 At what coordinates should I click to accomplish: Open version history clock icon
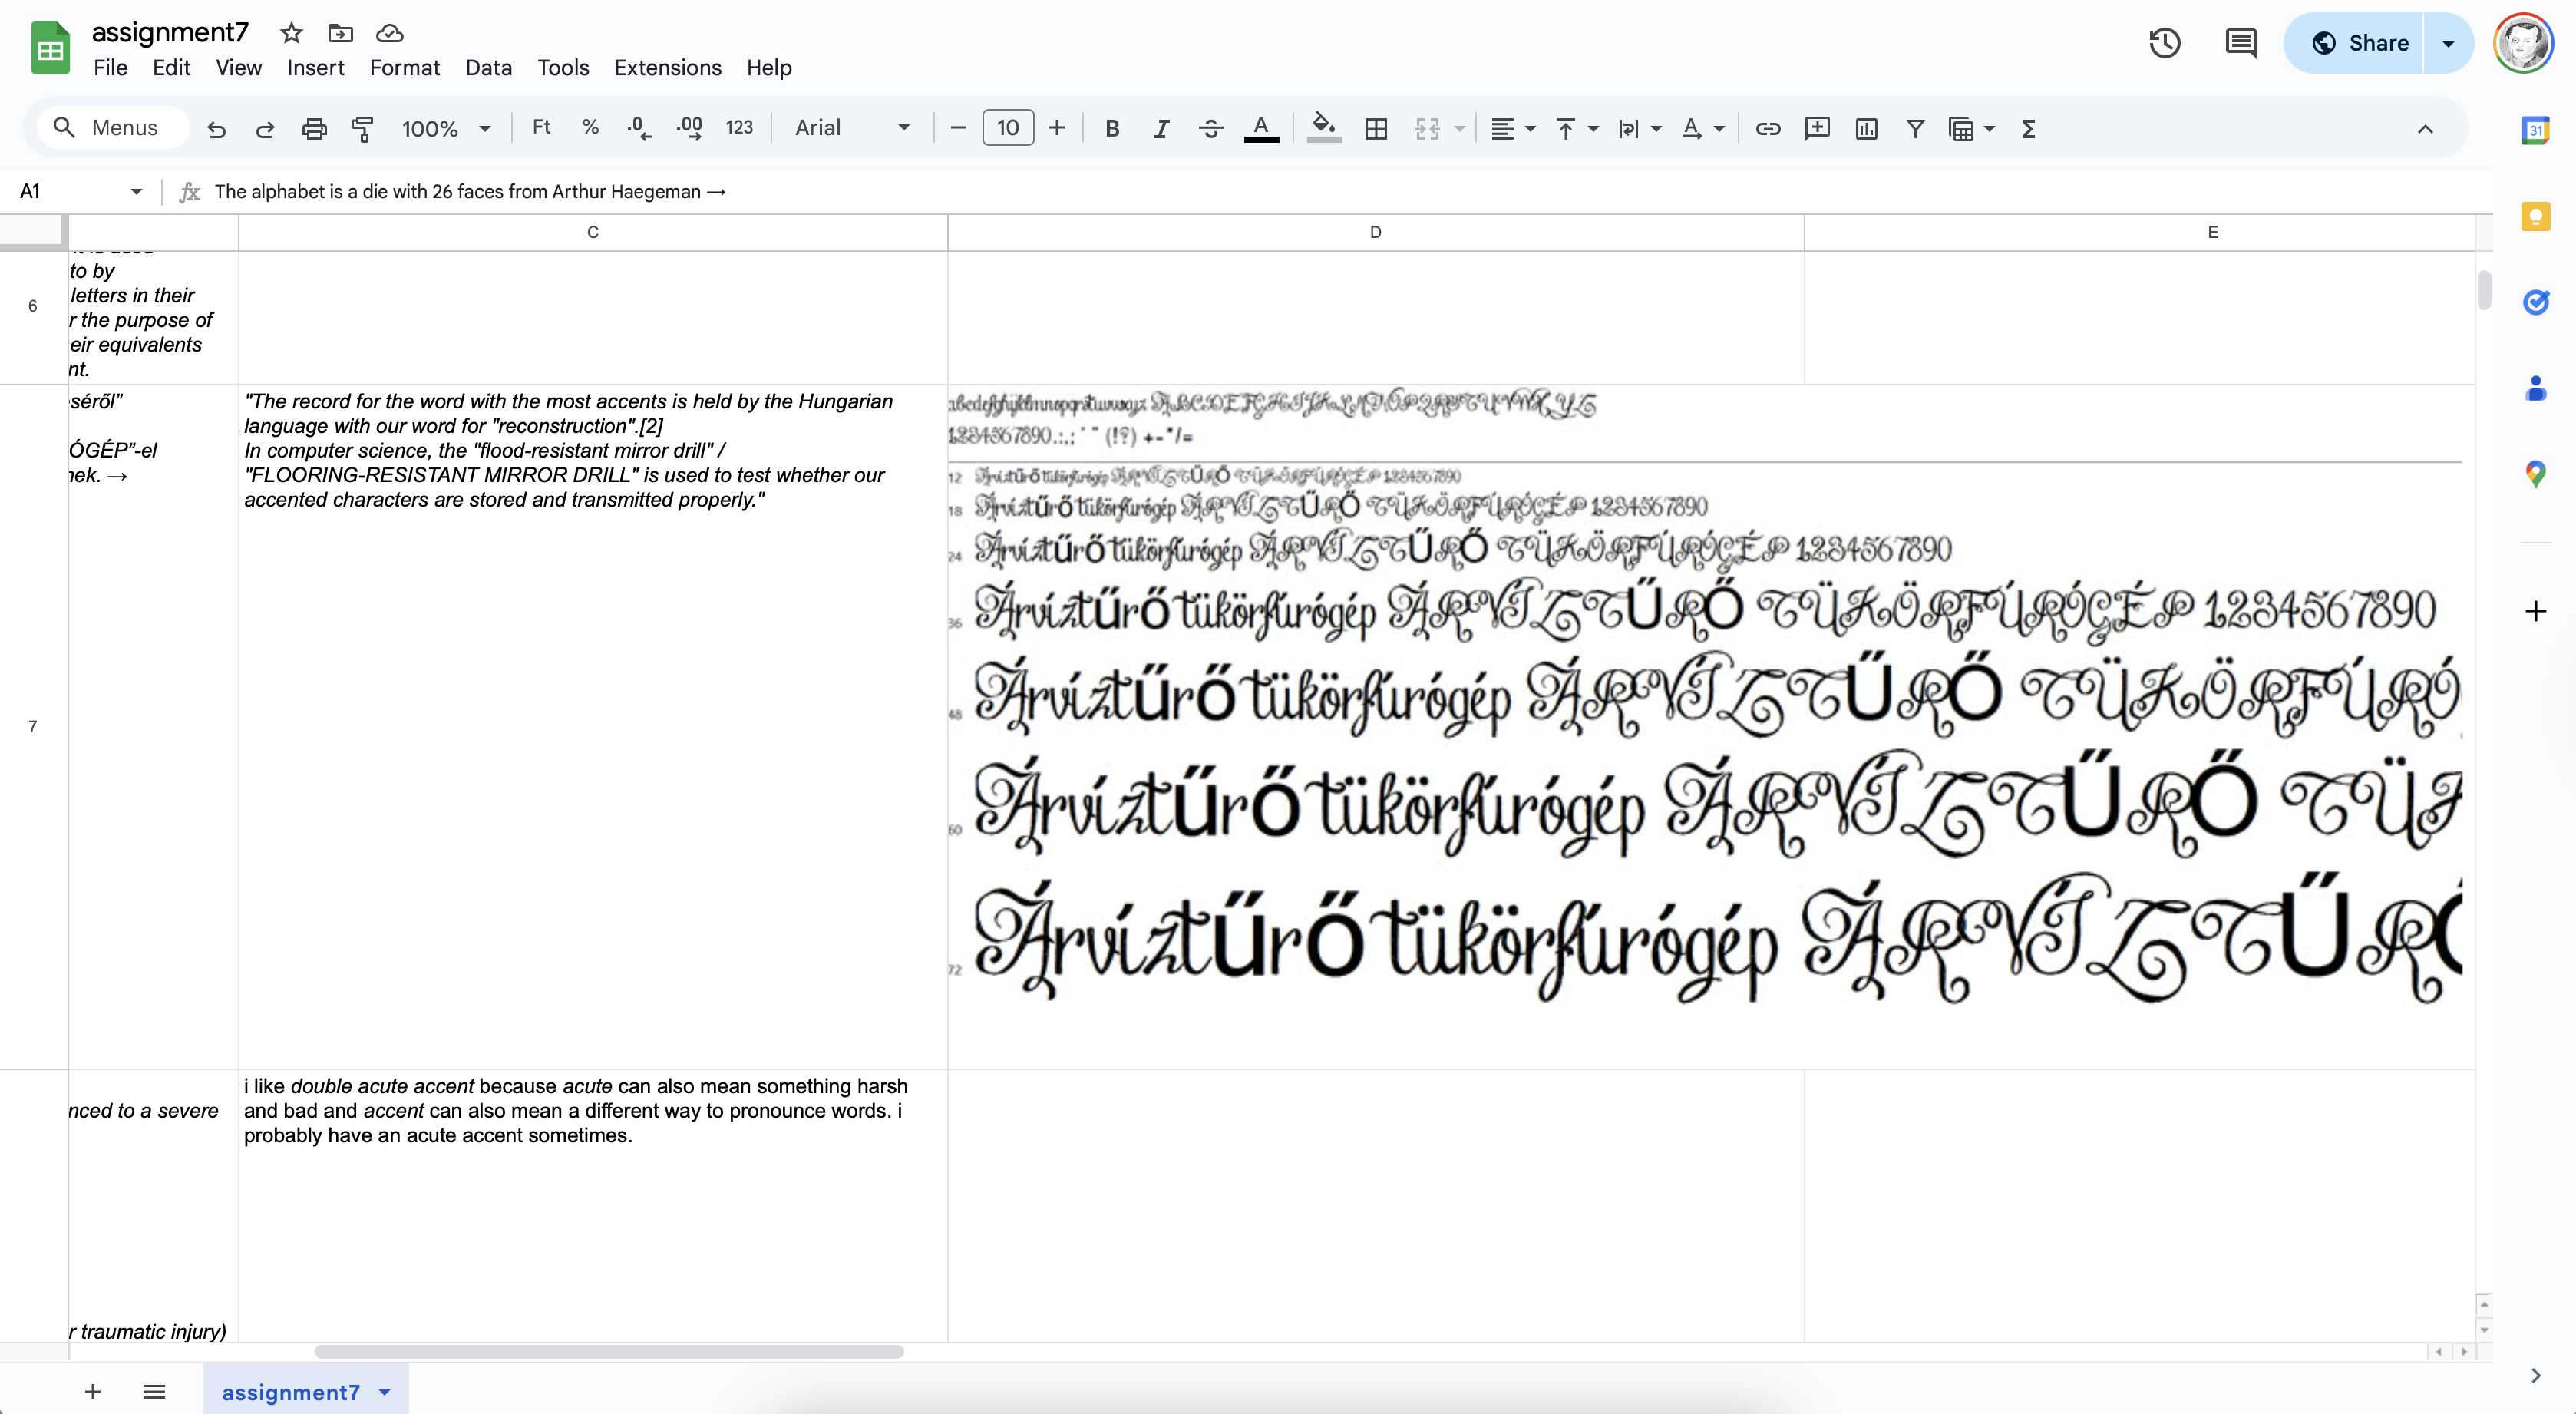coord(2164,43)
